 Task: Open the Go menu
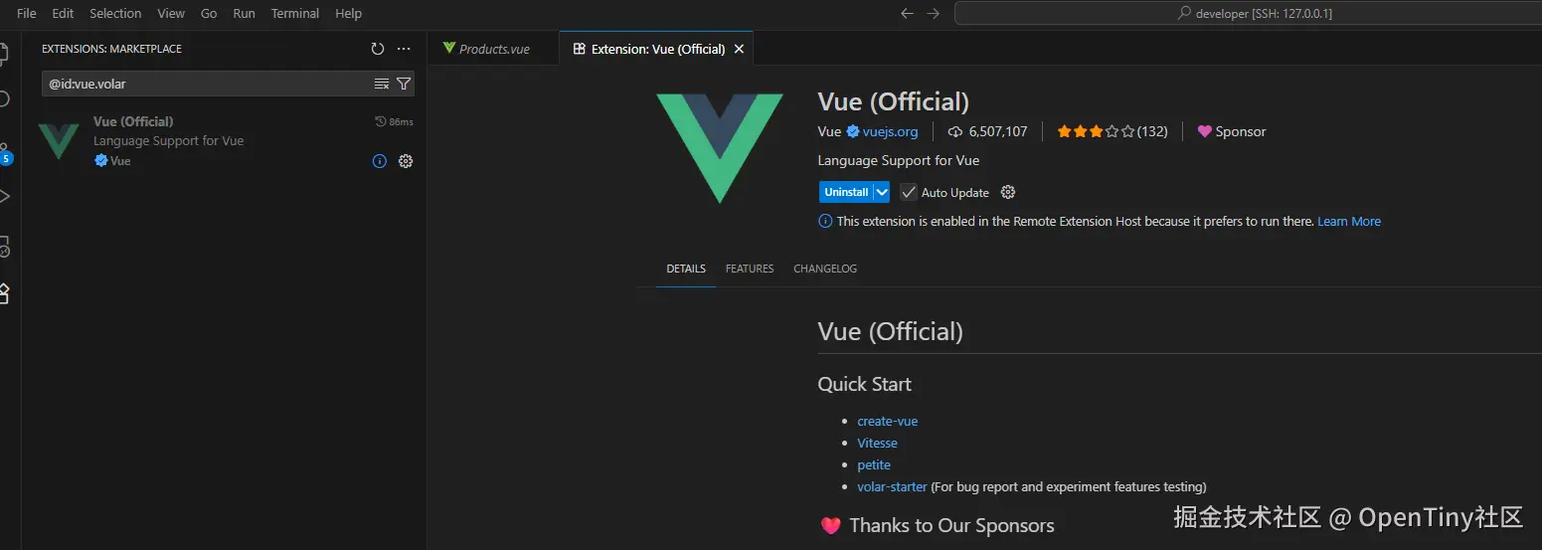pos(209,14)
